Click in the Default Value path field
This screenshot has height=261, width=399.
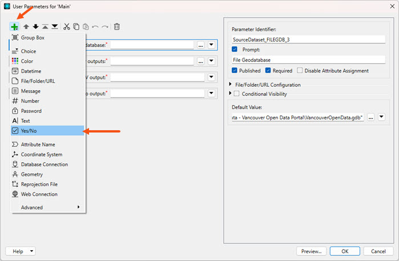click(298, 118)
